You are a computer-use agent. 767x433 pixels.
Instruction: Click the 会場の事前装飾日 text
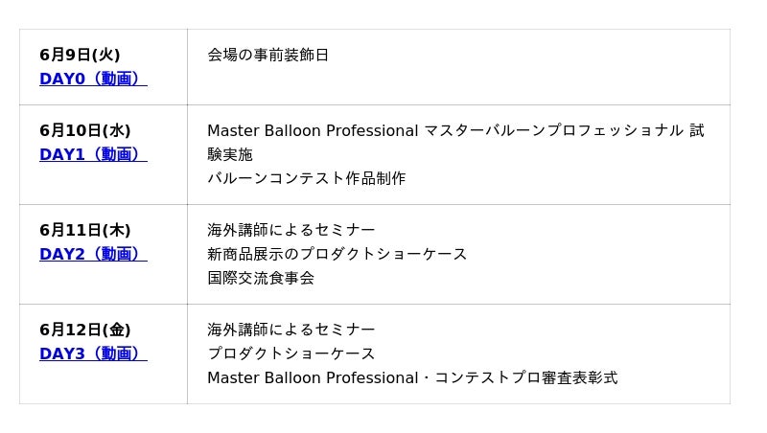pyautogui.click(x=268, y=55)
